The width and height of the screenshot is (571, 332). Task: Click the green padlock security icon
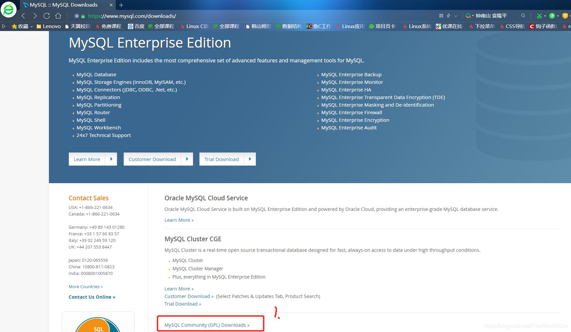pyautogui.click(x=83, y=16)
